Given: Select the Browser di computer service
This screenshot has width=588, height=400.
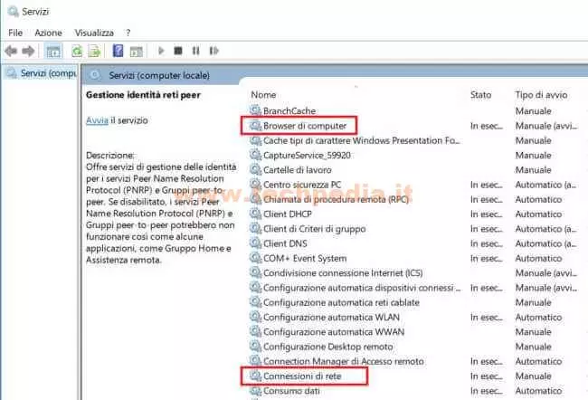Looking at the screenshot, I should [x=304, y=125].
